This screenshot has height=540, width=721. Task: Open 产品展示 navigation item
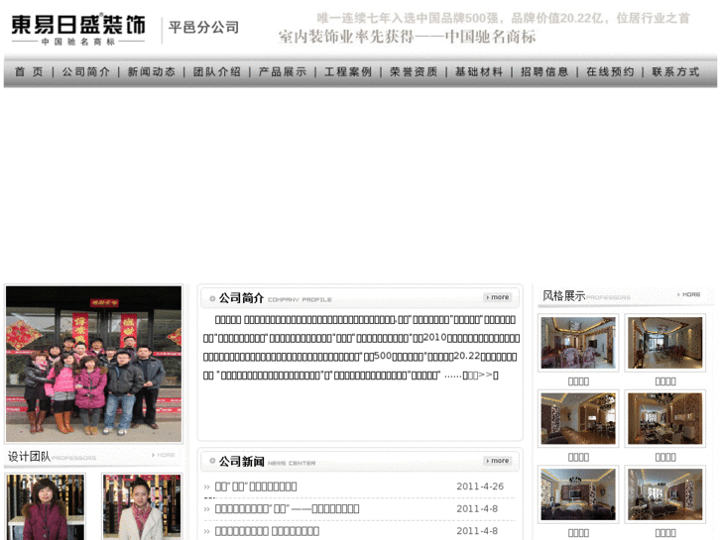(x=283, y=71)
